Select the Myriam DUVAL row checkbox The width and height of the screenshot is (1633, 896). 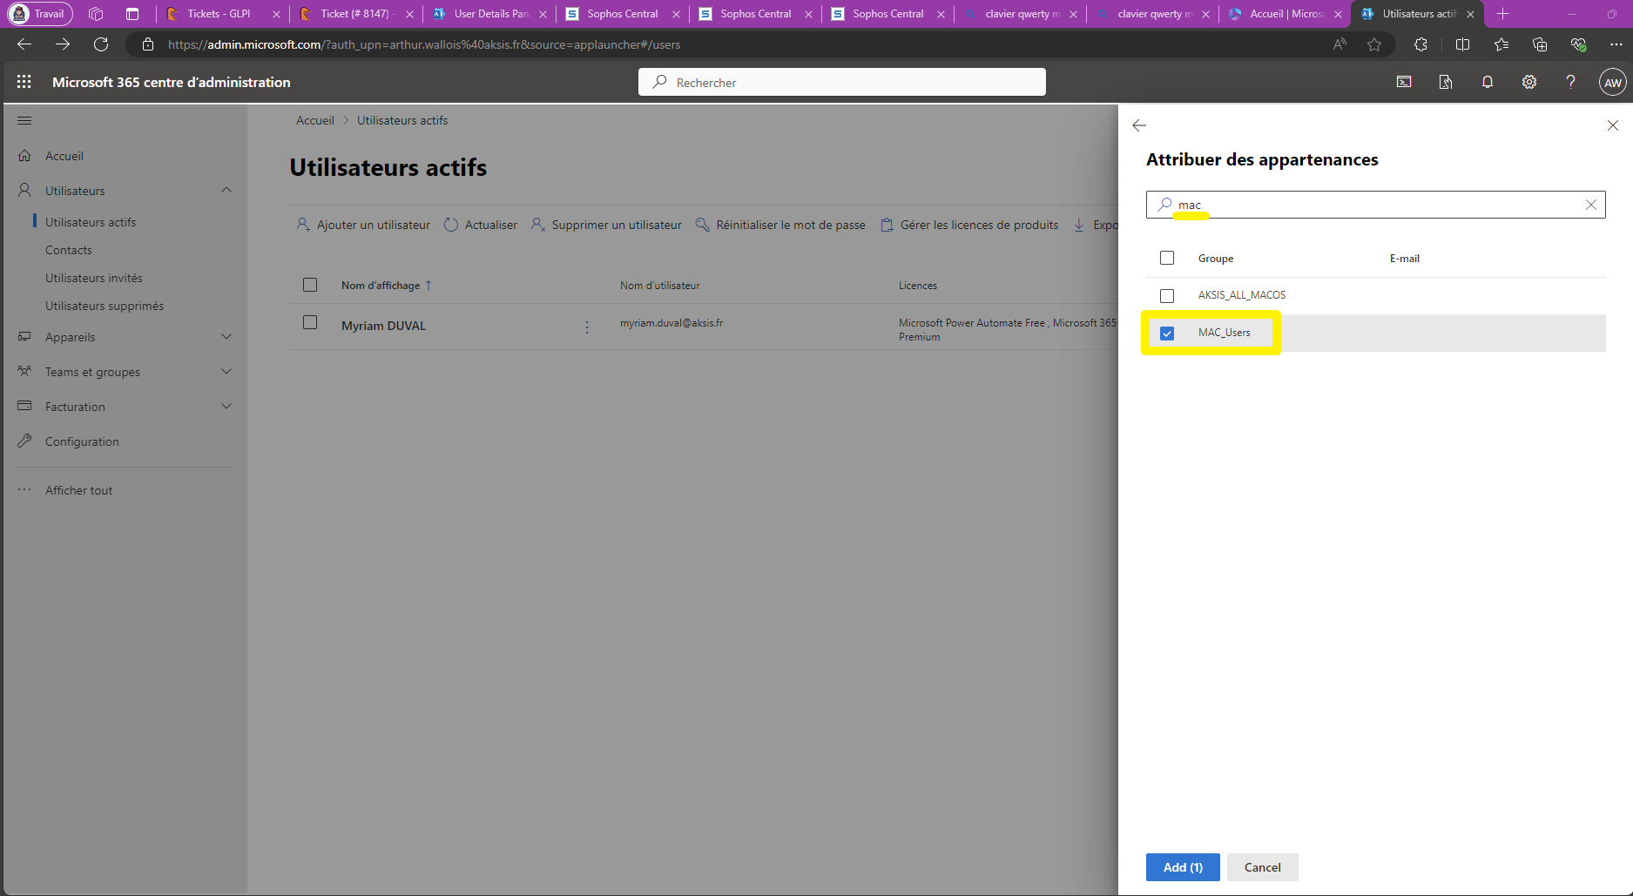coord(310,322)
